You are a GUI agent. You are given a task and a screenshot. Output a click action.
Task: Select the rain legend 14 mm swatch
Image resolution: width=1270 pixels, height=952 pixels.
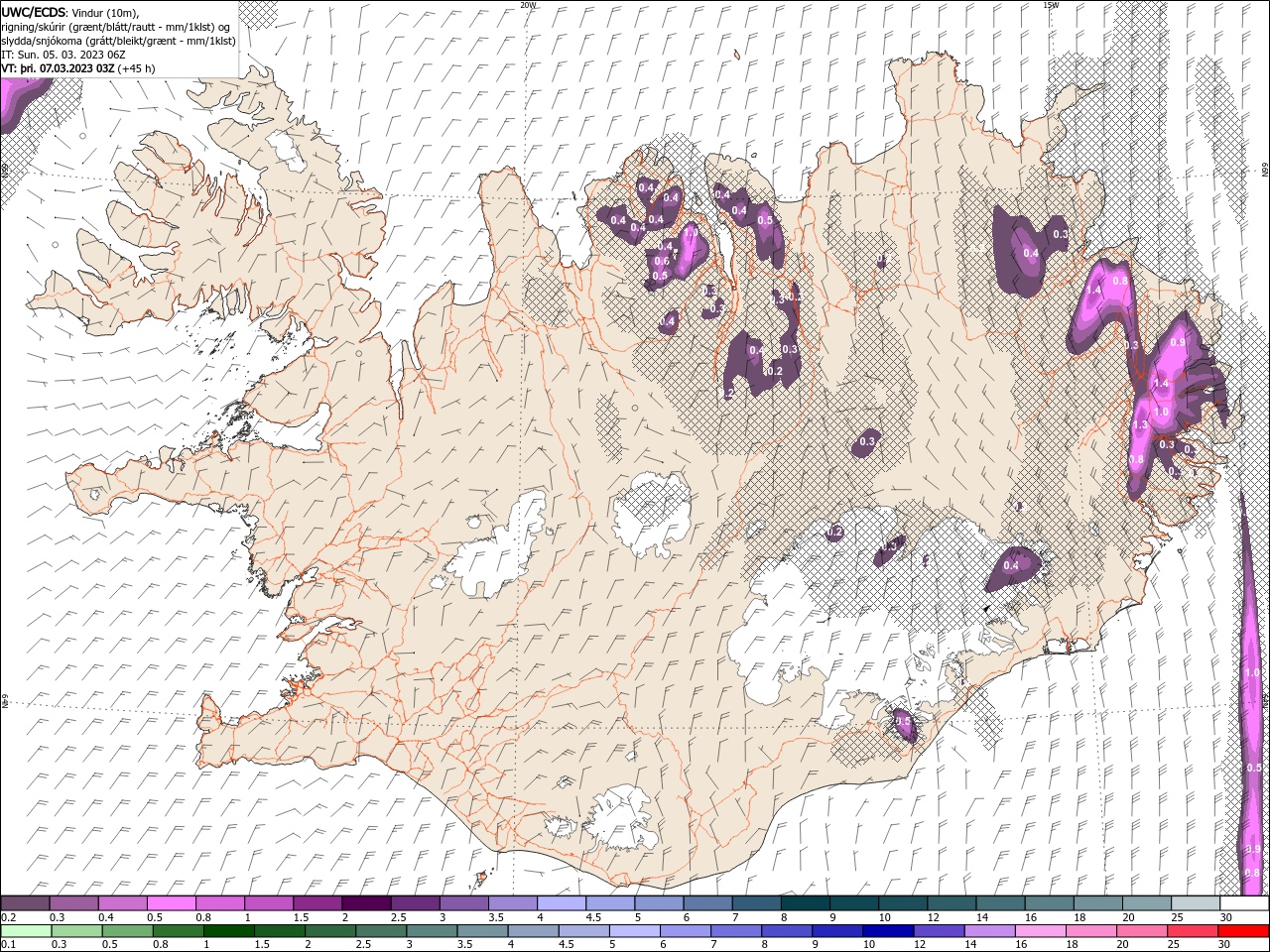989,930
